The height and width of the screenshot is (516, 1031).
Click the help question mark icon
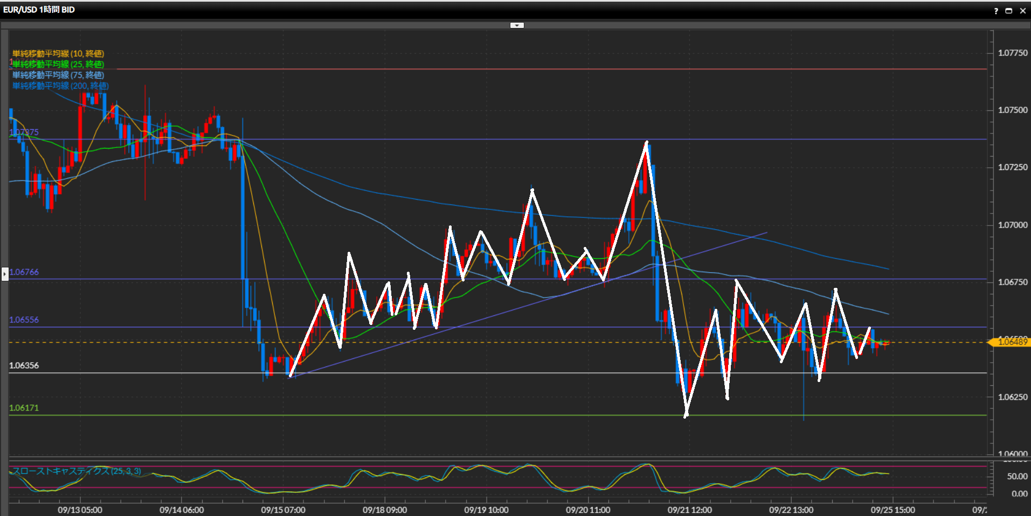coord(995,11)
